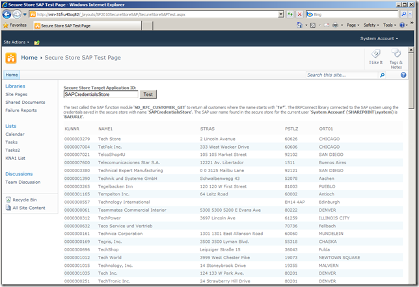Image resolution: width=419 pixels, height=287 pixels.
Task: Click the Secure Store Target Application ID field
Action: click(101, 94)
